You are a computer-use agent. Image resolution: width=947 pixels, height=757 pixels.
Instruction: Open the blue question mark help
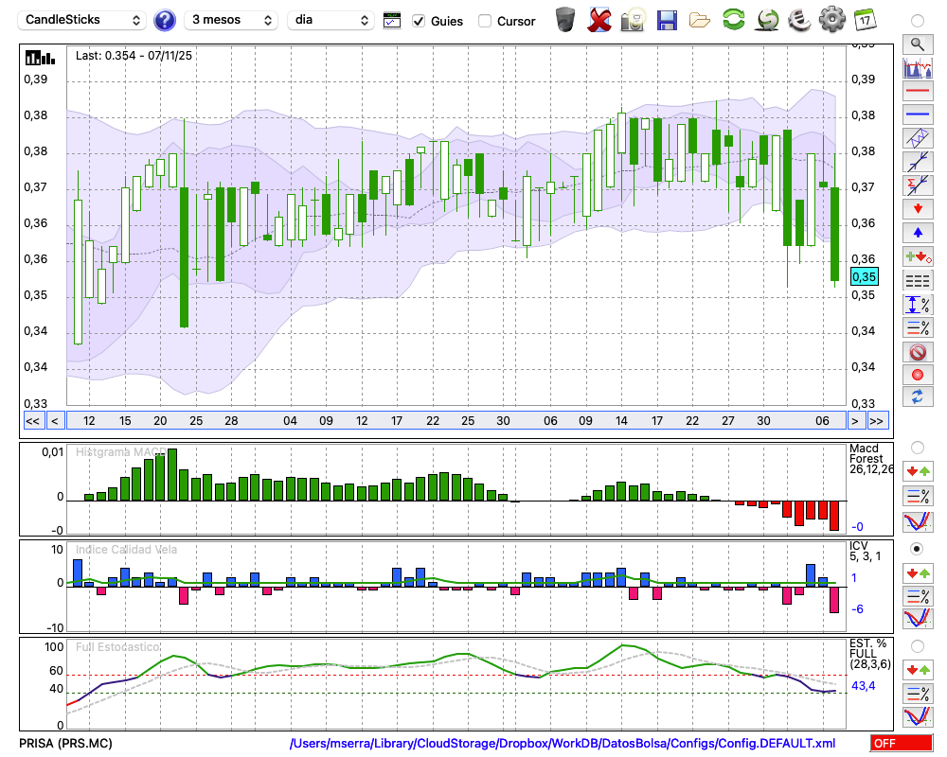pyautogui.click(x=164, y=21)
